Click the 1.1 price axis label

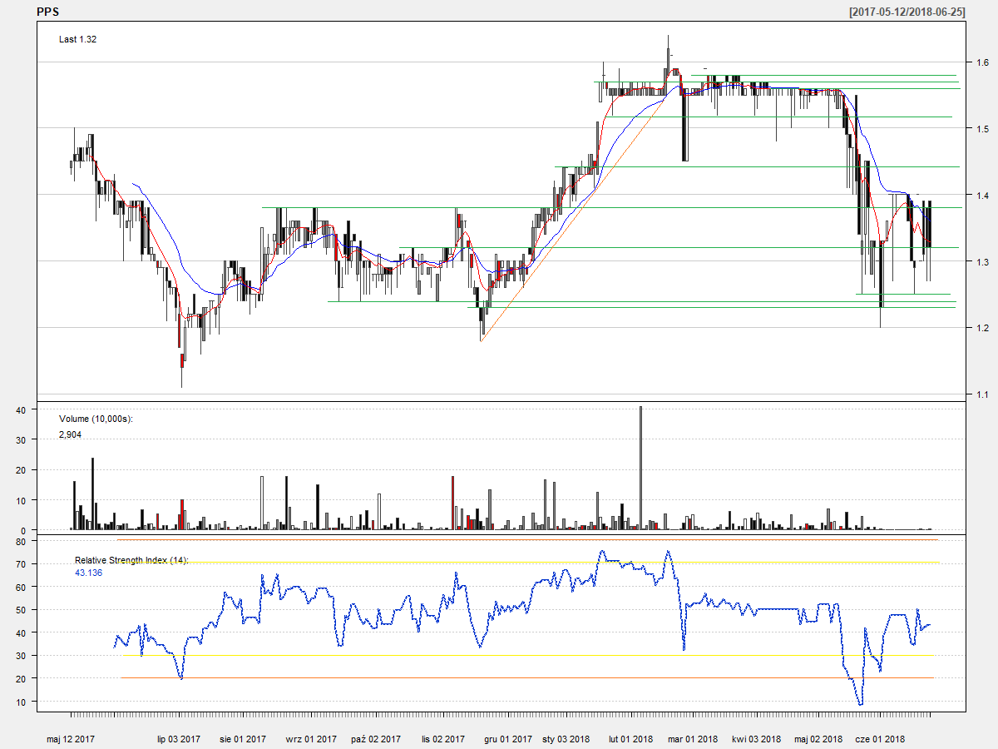pyautogui.click(x=982, y=394)
